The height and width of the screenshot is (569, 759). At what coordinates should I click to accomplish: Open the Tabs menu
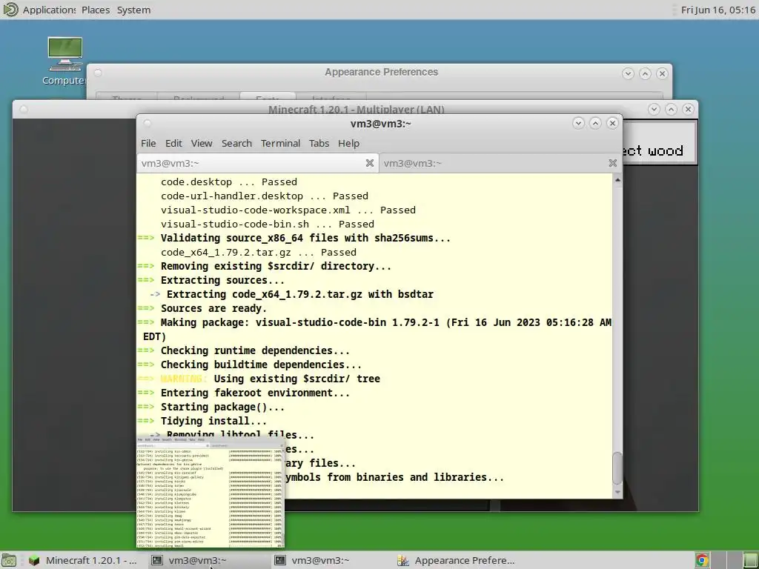[x=319, y=143]
